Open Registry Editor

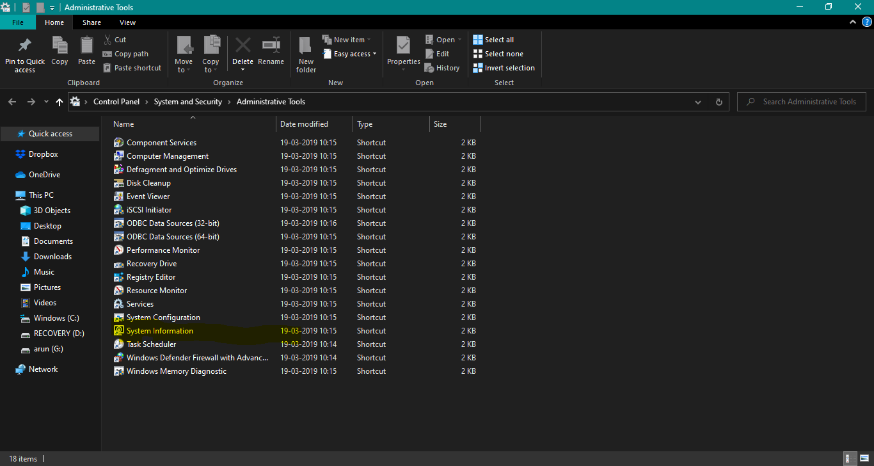click(150, 277)
